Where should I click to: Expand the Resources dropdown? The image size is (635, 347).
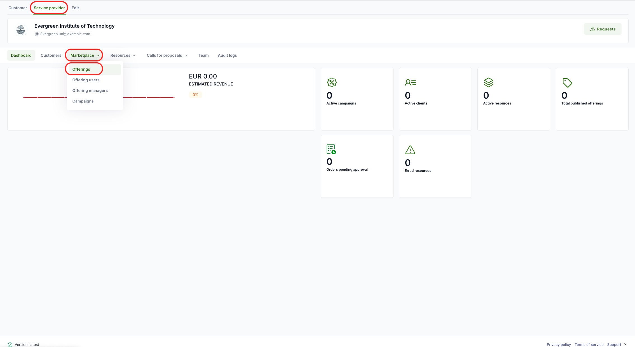tap(123, 55)
